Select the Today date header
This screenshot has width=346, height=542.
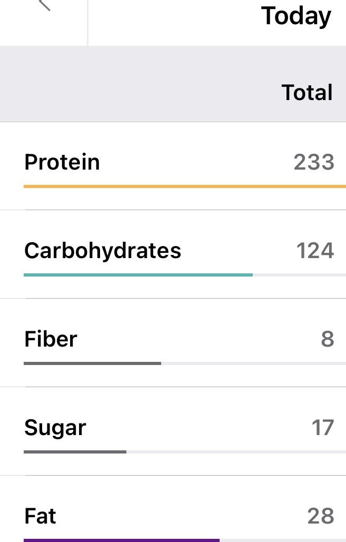click(296, 16)
